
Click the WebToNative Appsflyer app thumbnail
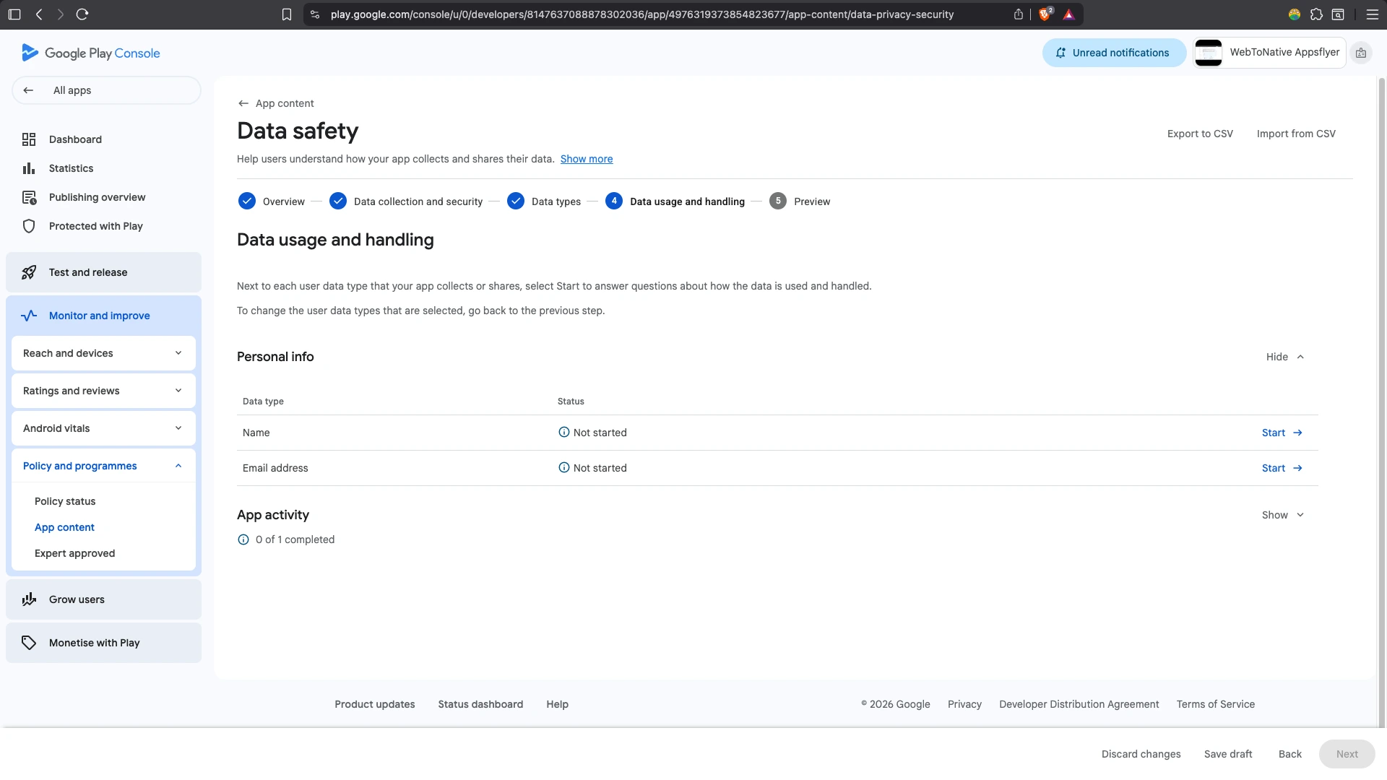coord(1208,53)
